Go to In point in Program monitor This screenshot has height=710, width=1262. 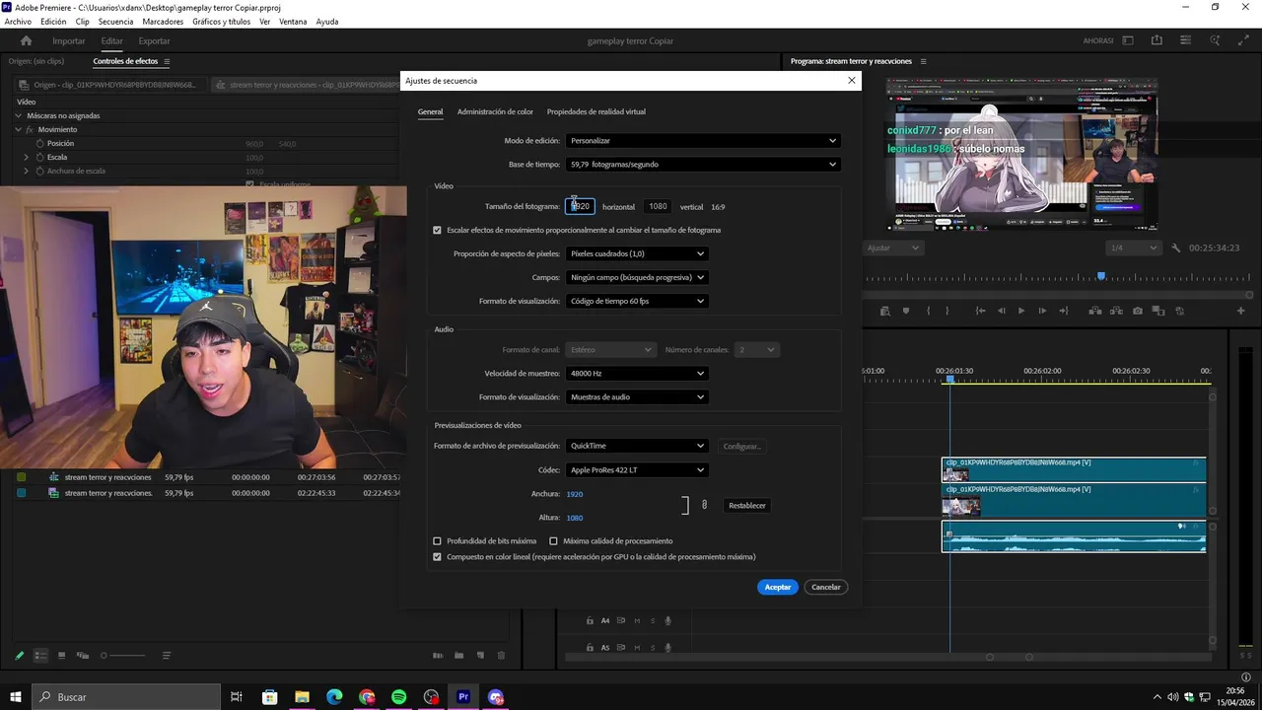[980, 311]
